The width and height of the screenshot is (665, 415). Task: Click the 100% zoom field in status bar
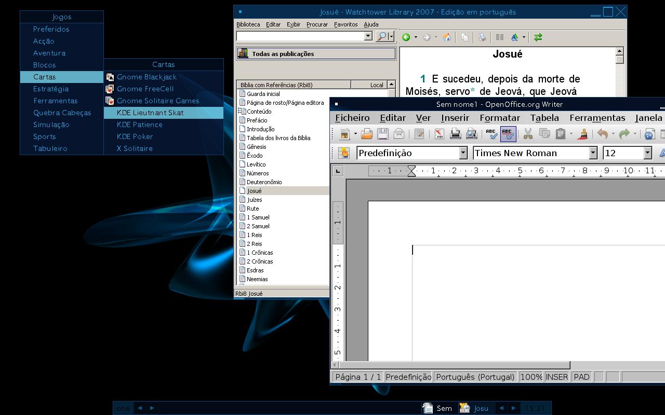pos(531,377)
